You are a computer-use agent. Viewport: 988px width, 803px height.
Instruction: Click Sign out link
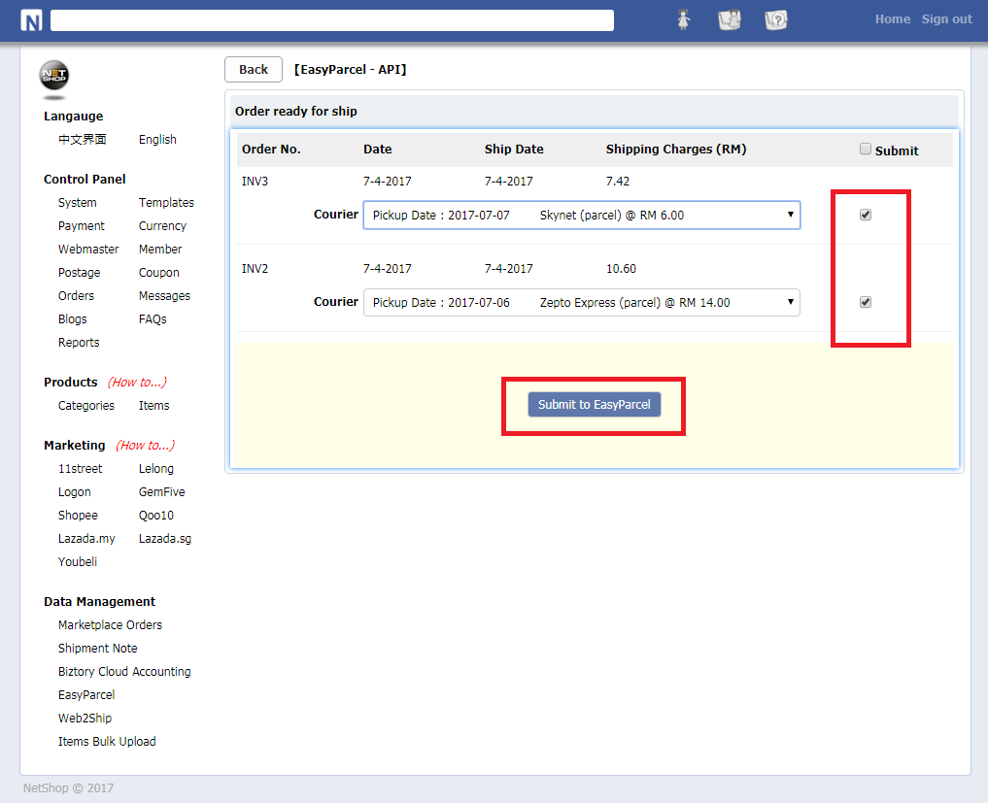point(946,18)
